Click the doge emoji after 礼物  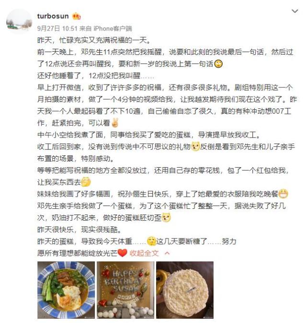point(195,147)
